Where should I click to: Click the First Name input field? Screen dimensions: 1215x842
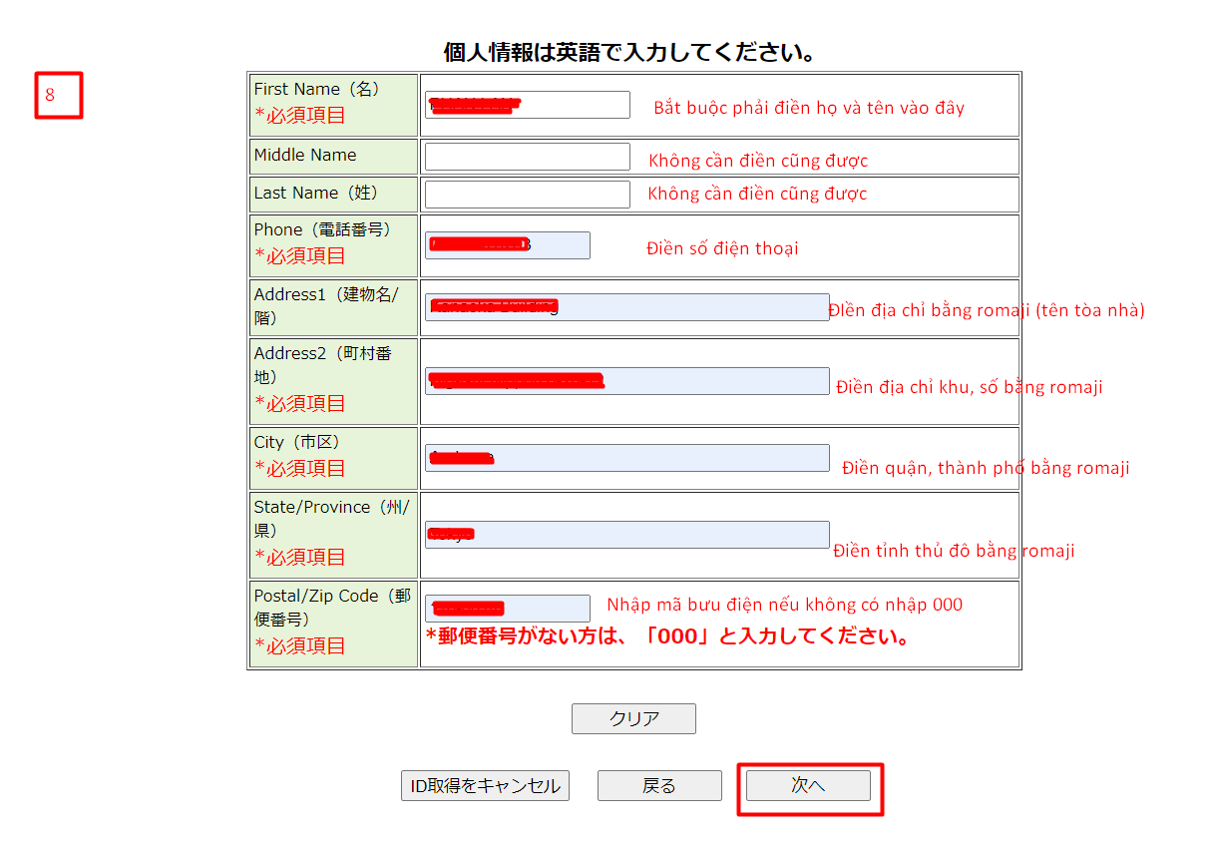click(527, 105)
